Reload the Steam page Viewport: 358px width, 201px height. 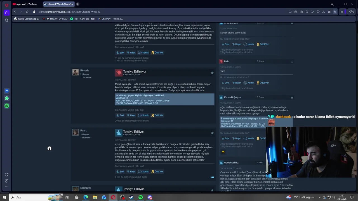click(x=27, y=12)
